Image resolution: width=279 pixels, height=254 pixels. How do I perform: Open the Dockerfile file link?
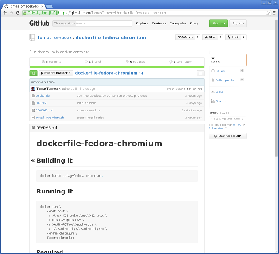[x=43, y=96]
